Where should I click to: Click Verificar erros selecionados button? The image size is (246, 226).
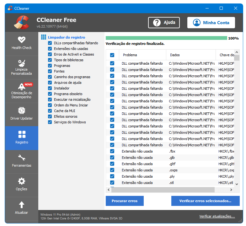coord(205,201)
